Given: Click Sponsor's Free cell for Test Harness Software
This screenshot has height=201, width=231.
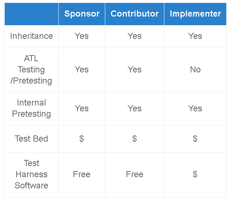Looking at the screenshot, I should (x=81, y=174).
